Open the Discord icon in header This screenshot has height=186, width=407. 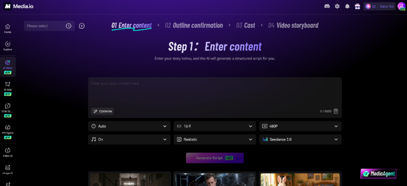pyautogui.click(x=327, y=6)
